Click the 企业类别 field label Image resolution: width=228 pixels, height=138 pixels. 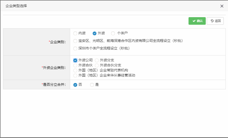(x=58, y=42)
